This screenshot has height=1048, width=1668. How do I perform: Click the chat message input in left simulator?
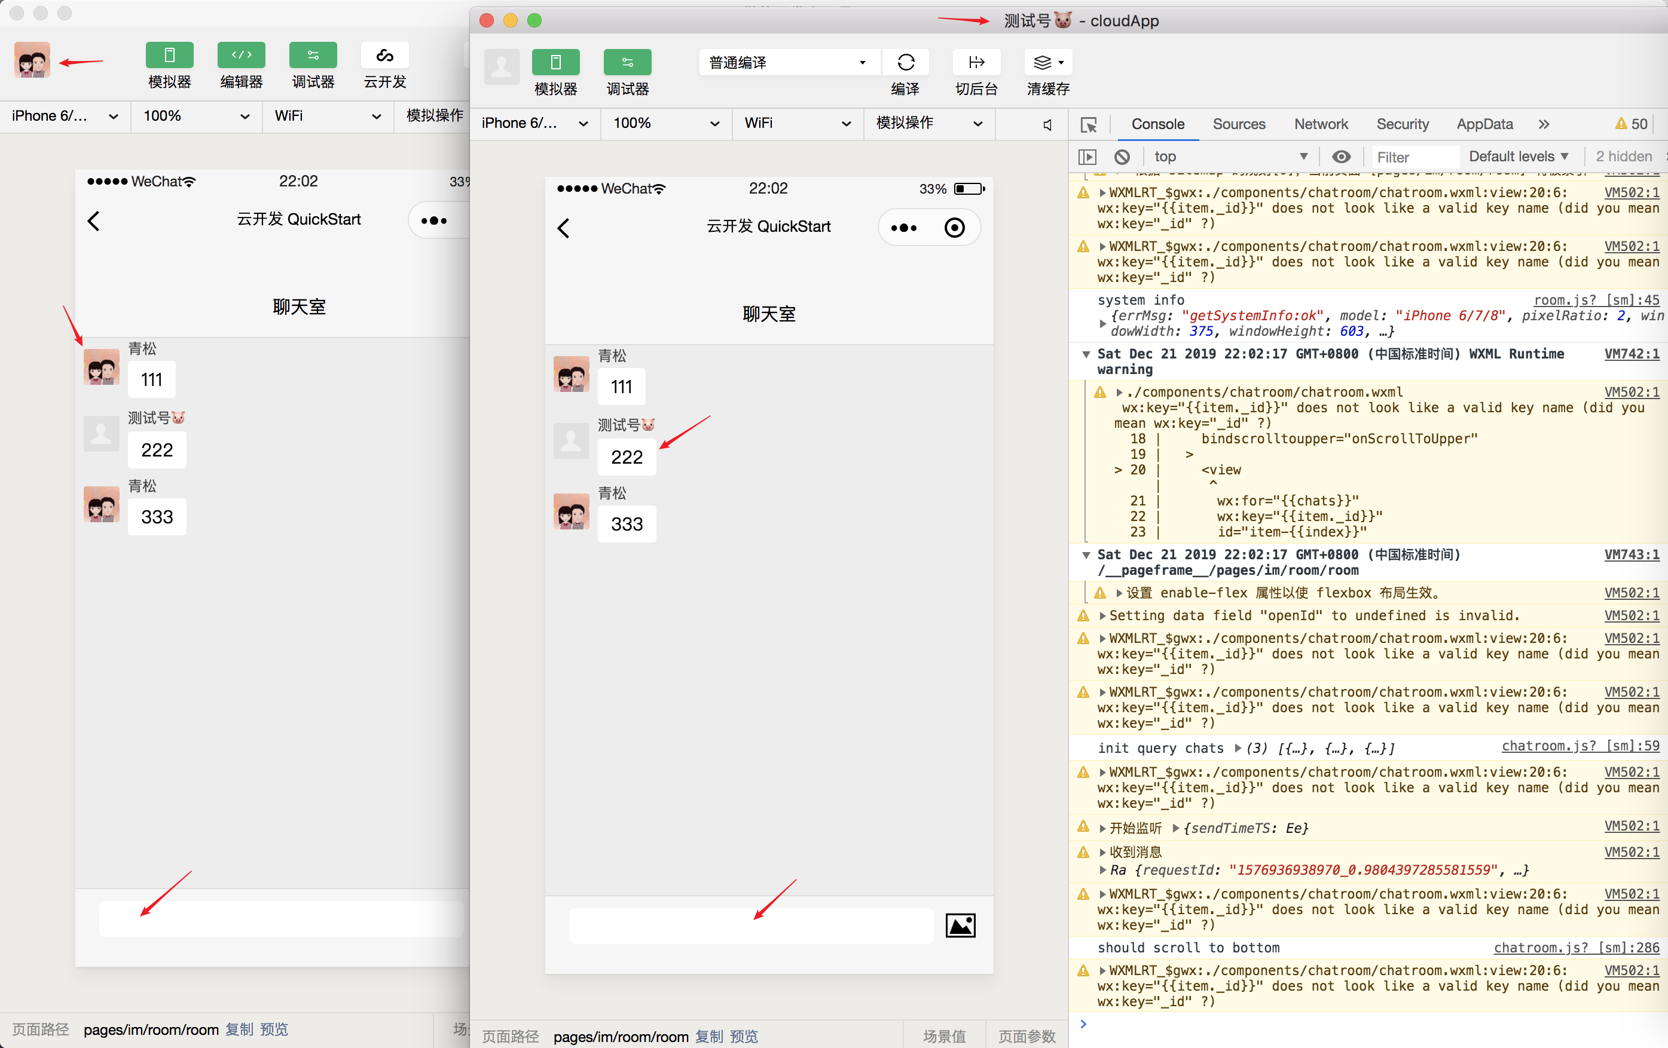(x=280, y=920)
